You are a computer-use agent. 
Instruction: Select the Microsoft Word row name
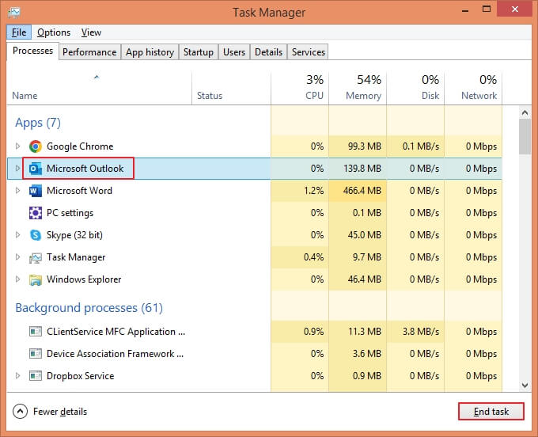tap(80, 191)
